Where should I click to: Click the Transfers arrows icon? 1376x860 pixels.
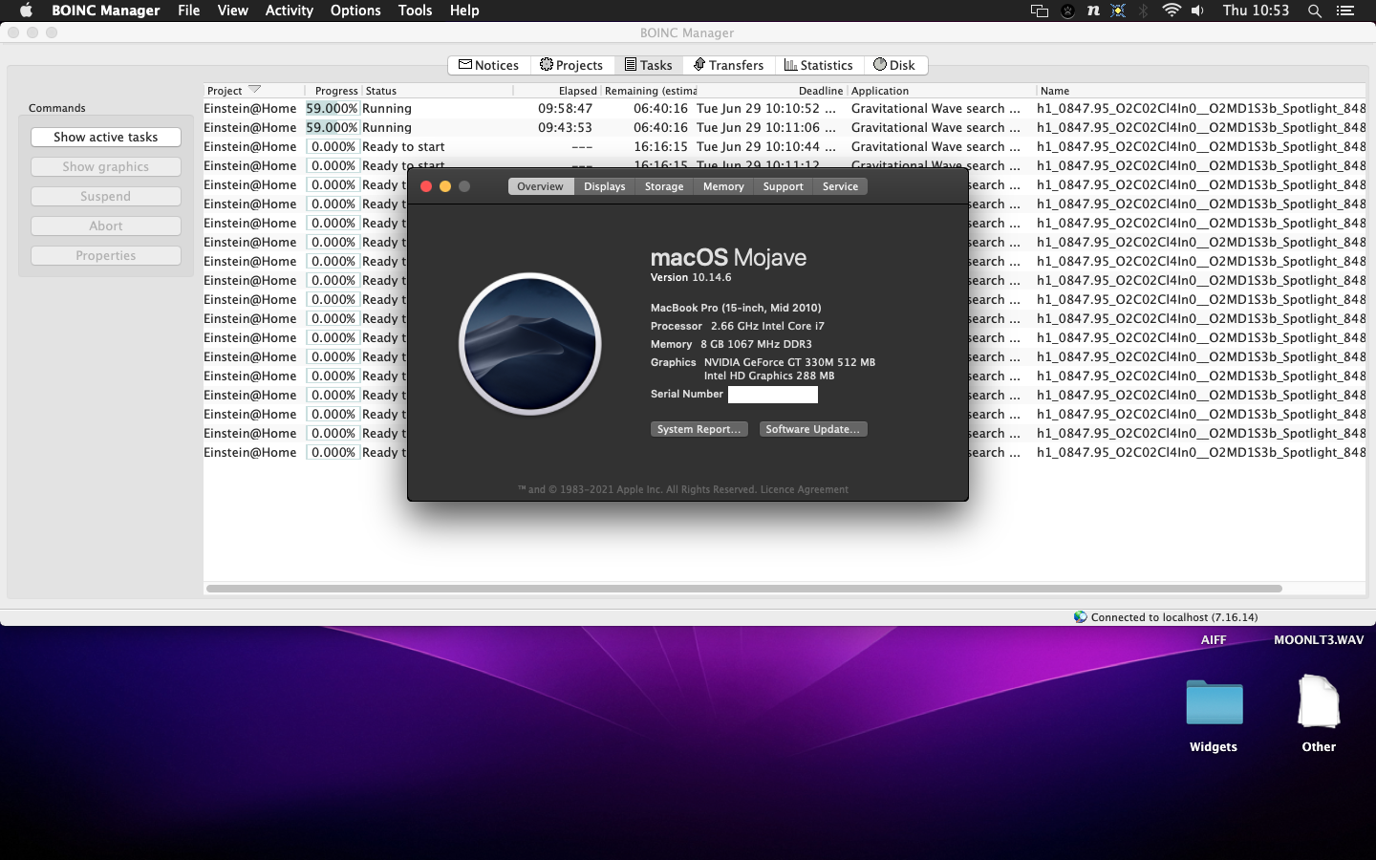point(699,64)
